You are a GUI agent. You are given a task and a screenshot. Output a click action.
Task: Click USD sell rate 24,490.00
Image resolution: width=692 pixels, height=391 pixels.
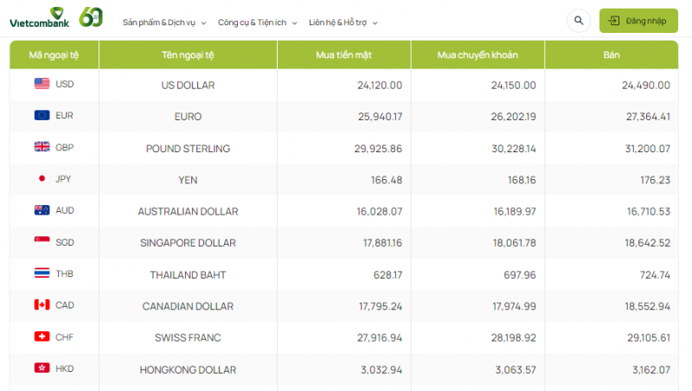coord(646,85)
